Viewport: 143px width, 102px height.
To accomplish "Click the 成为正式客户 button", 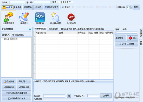I will (51, 7).
